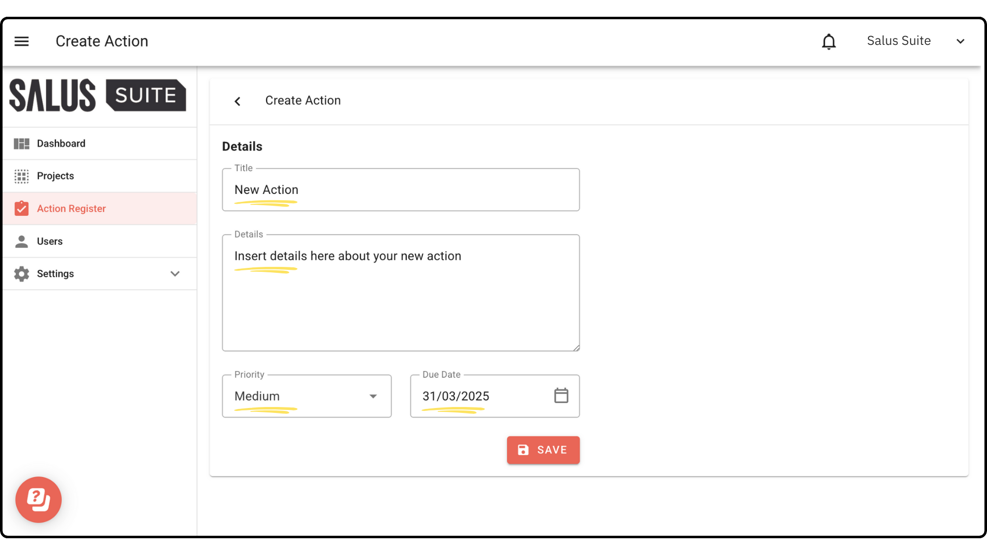Click the Action Register clipboard icon
The width and height of the screenshot is (987, 555).
pyautogui.click(x=21, y=209)
